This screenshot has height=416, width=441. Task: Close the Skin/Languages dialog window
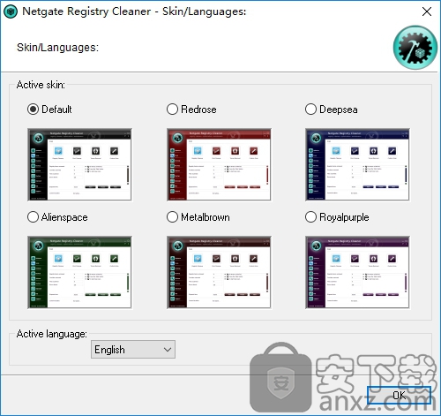pyautogui.click(x=427, y=11)
